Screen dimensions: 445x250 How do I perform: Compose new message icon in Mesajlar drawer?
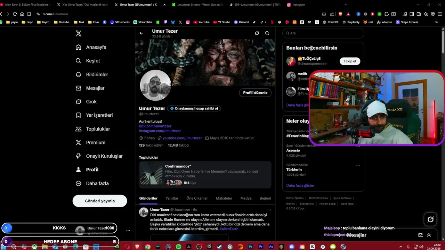(420, 235)
